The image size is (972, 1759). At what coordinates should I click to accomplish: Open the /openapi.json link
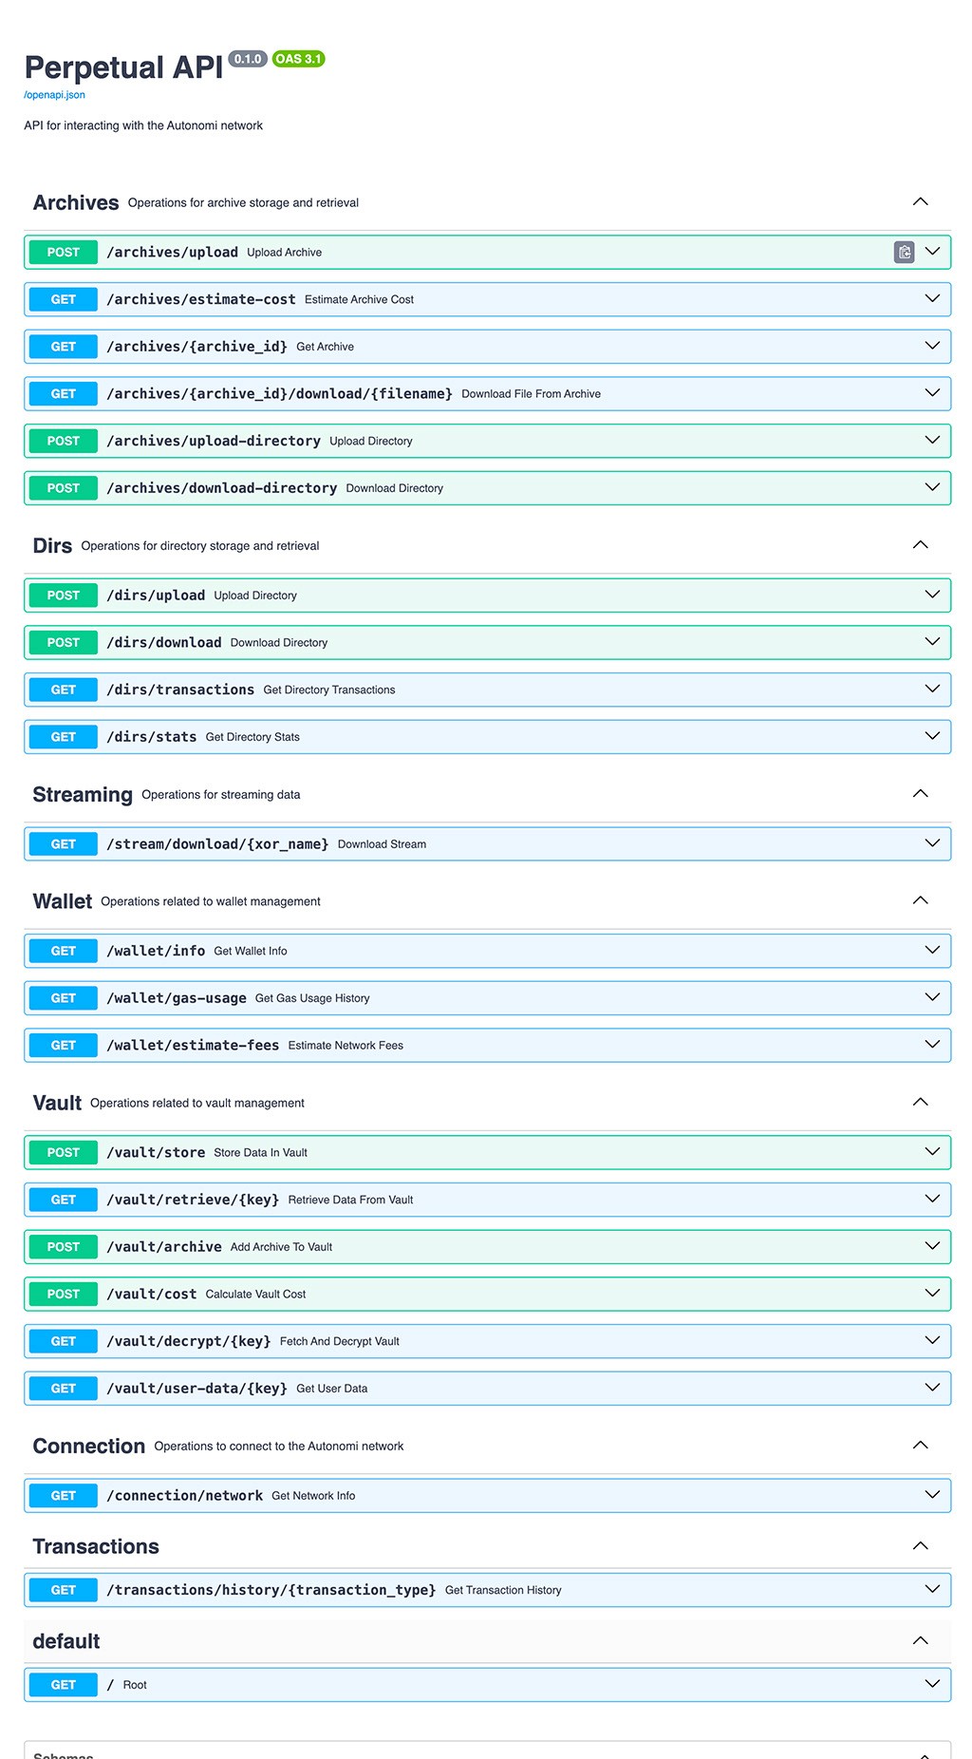point(54,95)
